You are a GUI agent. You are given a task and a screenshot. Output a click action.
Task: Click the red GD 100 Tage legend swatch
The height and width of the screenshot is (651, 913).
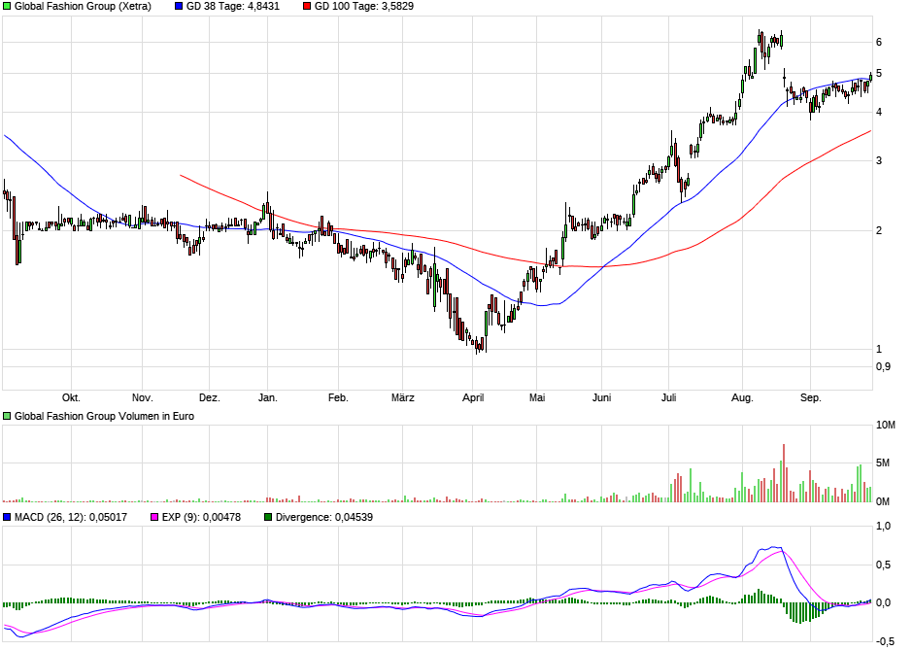[x=307, y=7]
